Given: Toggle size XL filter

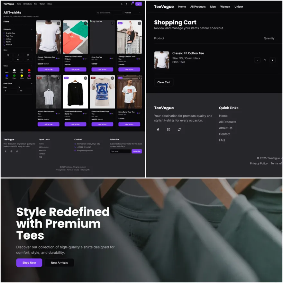Looking at the screenshot, I should (18, 59).
